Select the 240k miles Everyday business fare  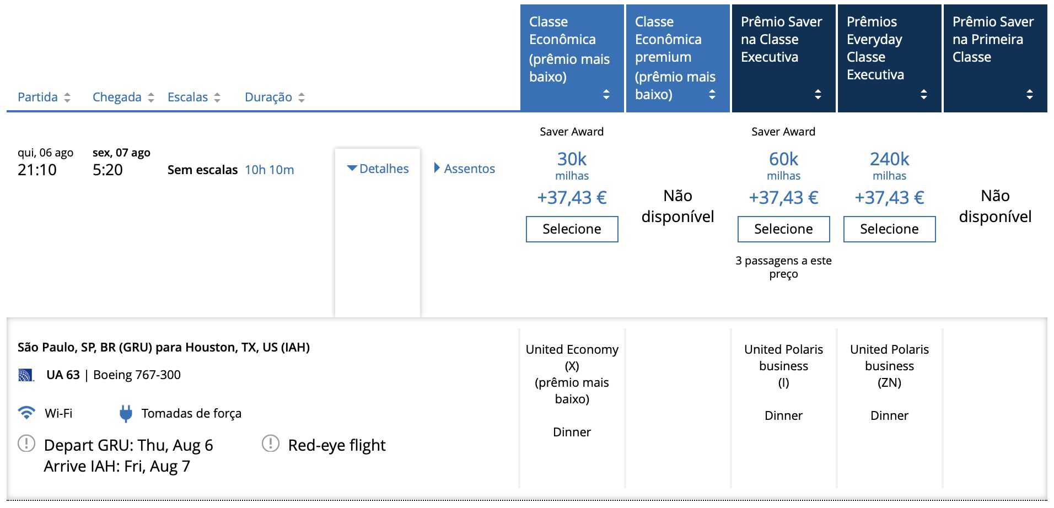[x=890, y=229]
